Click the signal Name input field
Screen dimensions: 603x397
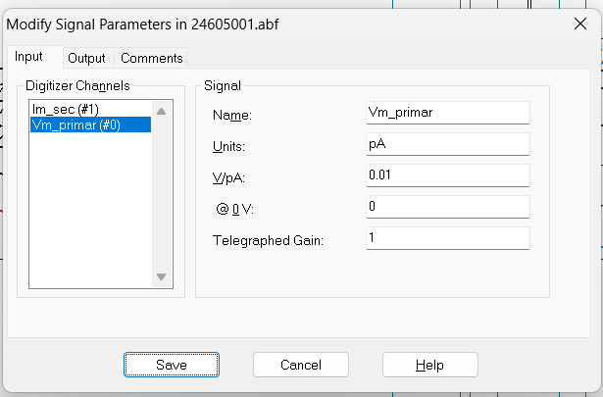click(x=448, y=113)
